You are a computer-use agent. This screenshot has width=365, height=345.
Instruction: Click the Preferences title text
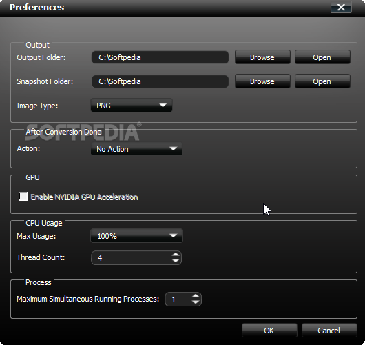pos(36,7)
